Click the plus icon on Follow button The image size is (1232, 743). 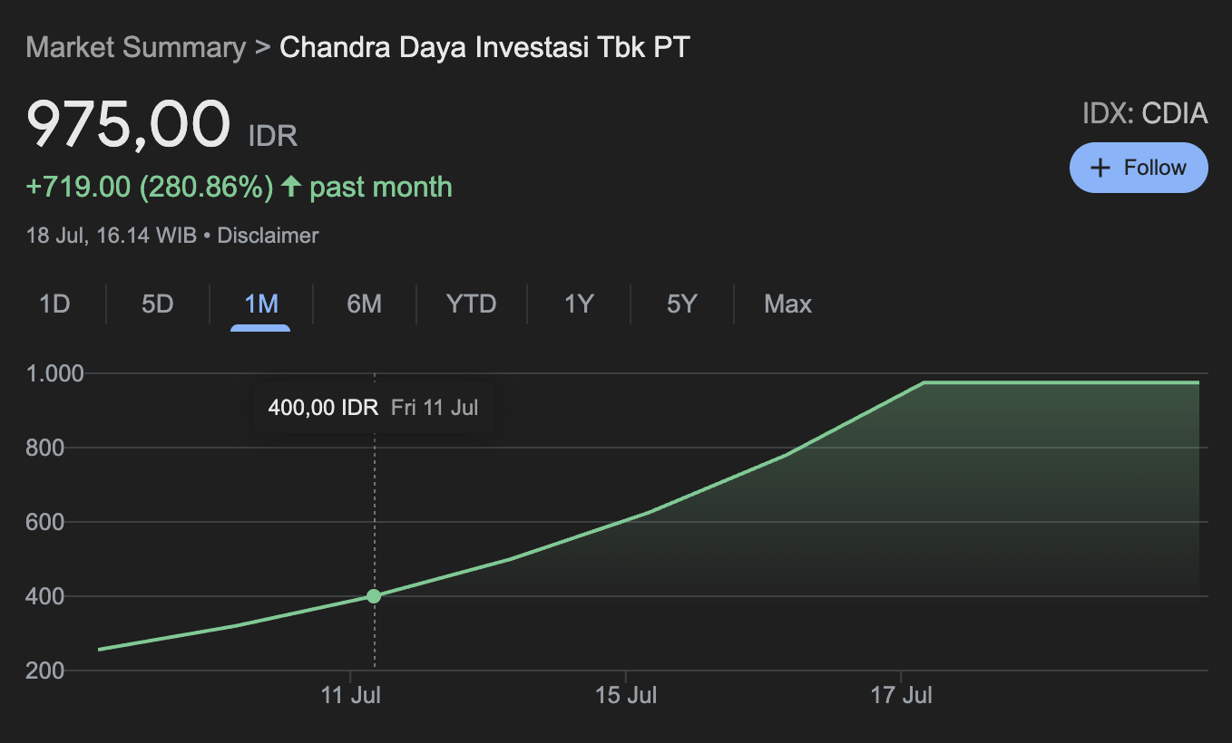coord(1100,167)
